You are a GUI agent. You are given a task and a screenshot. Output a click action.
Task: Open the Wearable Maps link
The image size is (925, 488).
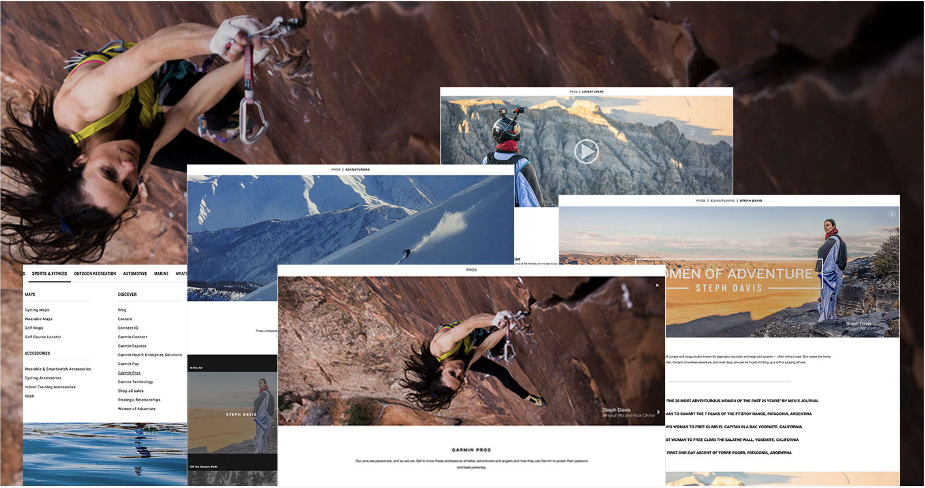[x=38, y=319]
